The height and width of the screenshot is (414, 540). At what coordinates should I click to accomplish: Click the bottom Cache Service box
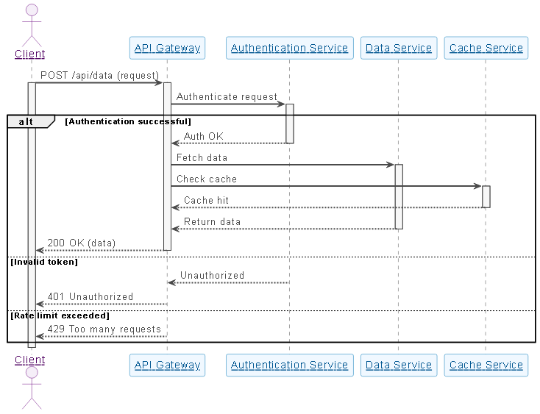tap(486, 365)
